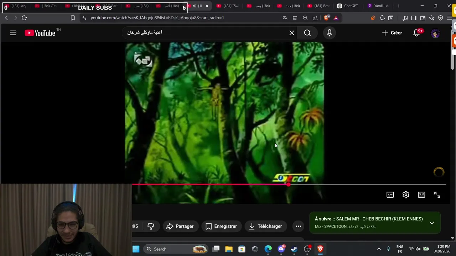Toggle theater mode on the player
The image size is (456, 256).
[421, 195]
